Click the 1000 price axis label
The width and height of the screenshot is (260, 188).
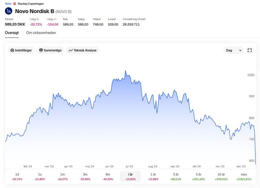tap(251, 75)
